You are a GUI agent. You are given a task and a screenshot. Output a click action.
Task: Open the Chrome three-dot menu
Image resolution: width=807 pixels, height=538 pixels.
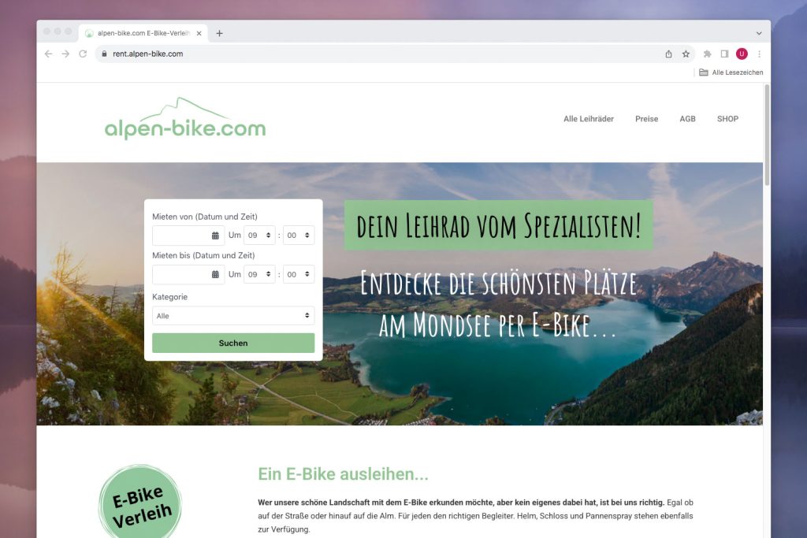click(x=759, y=54)
